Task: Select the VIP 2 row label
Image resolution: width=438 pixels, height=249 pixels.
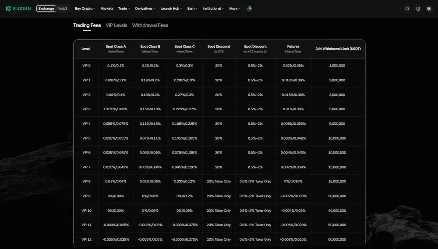Action: point(86,95)
